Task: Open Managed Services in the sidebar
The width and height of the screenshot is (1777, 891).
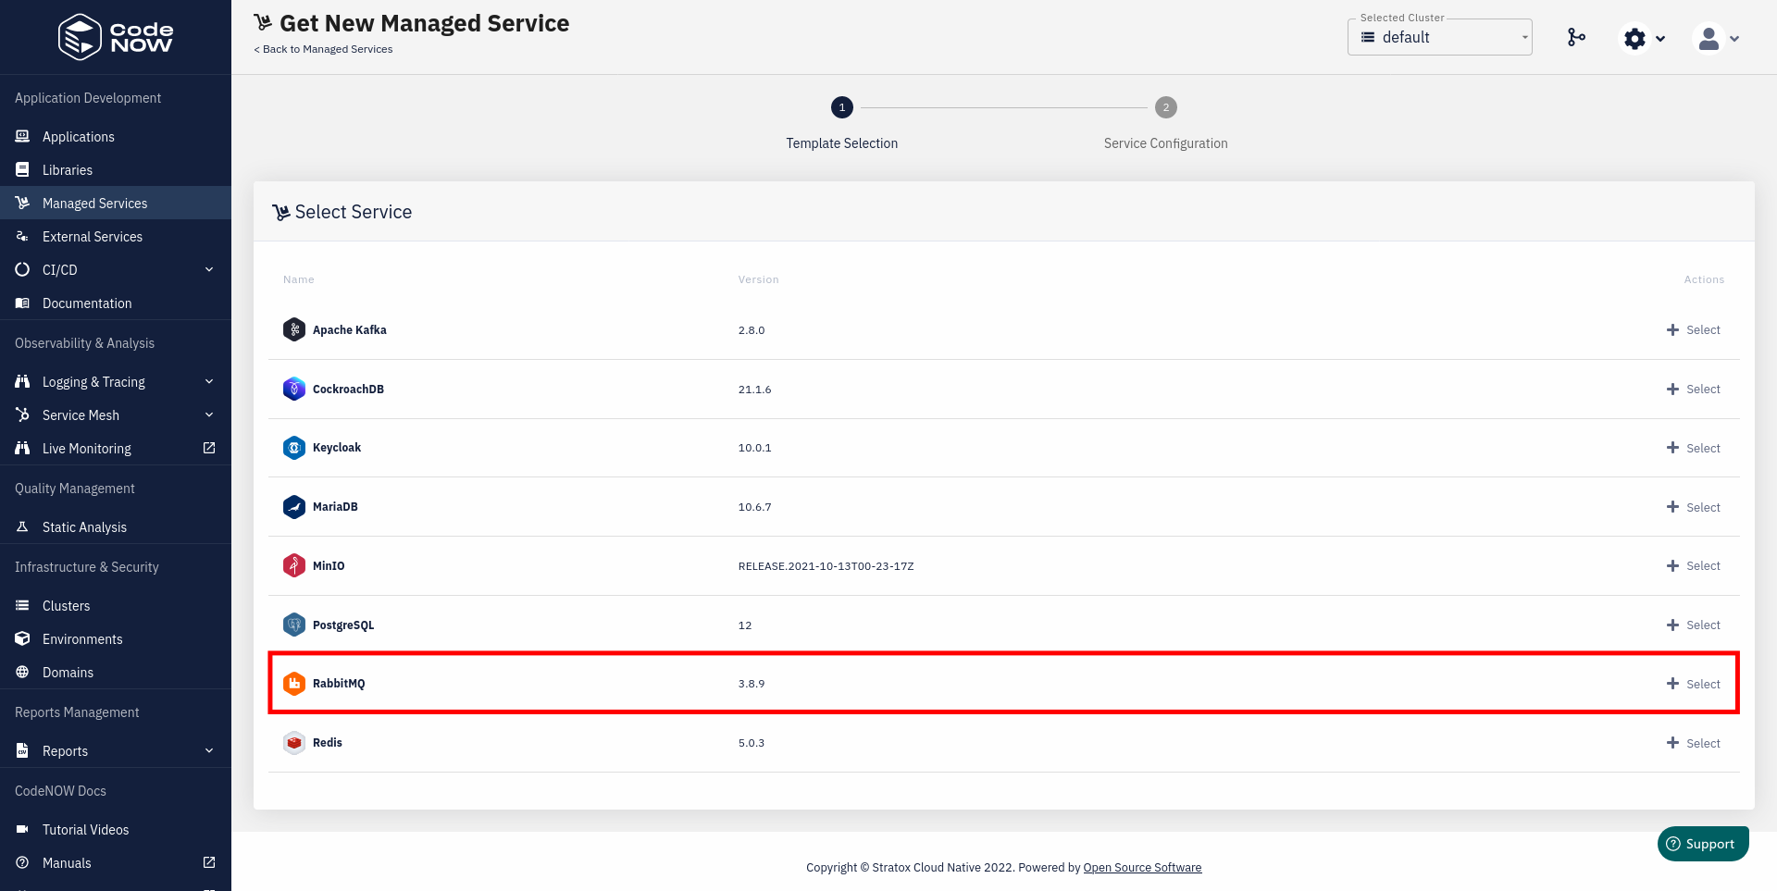Action: (116, 203)
